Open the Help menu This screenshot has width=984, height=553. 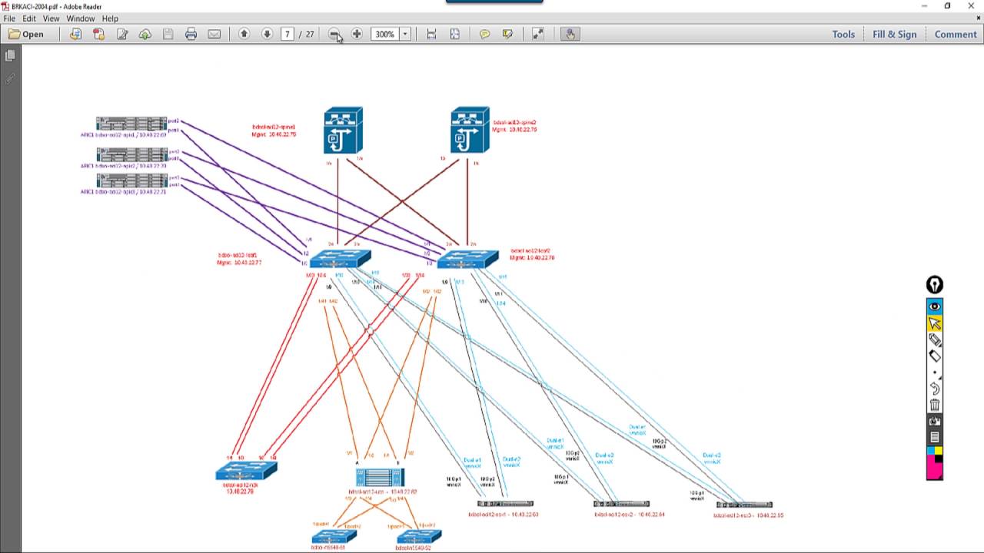tap(110, 18)
